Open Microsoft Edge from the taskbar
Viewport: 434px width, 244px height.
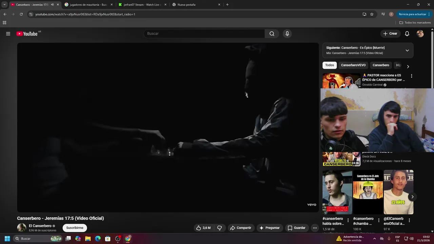(98, 239)
